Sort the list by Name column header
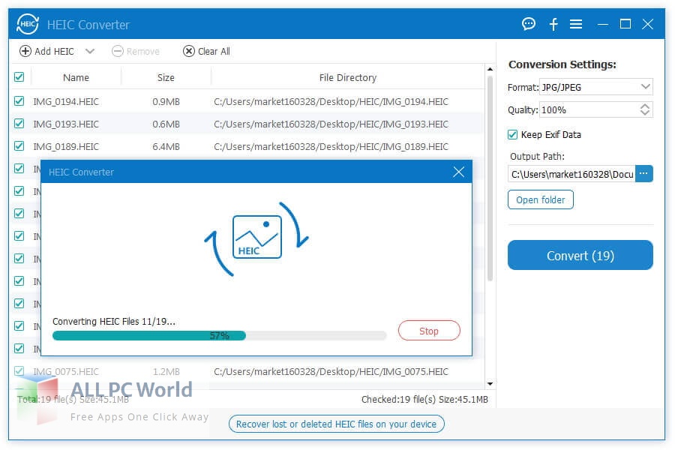Viewport: 675px width, 450px height. (76, 77)
